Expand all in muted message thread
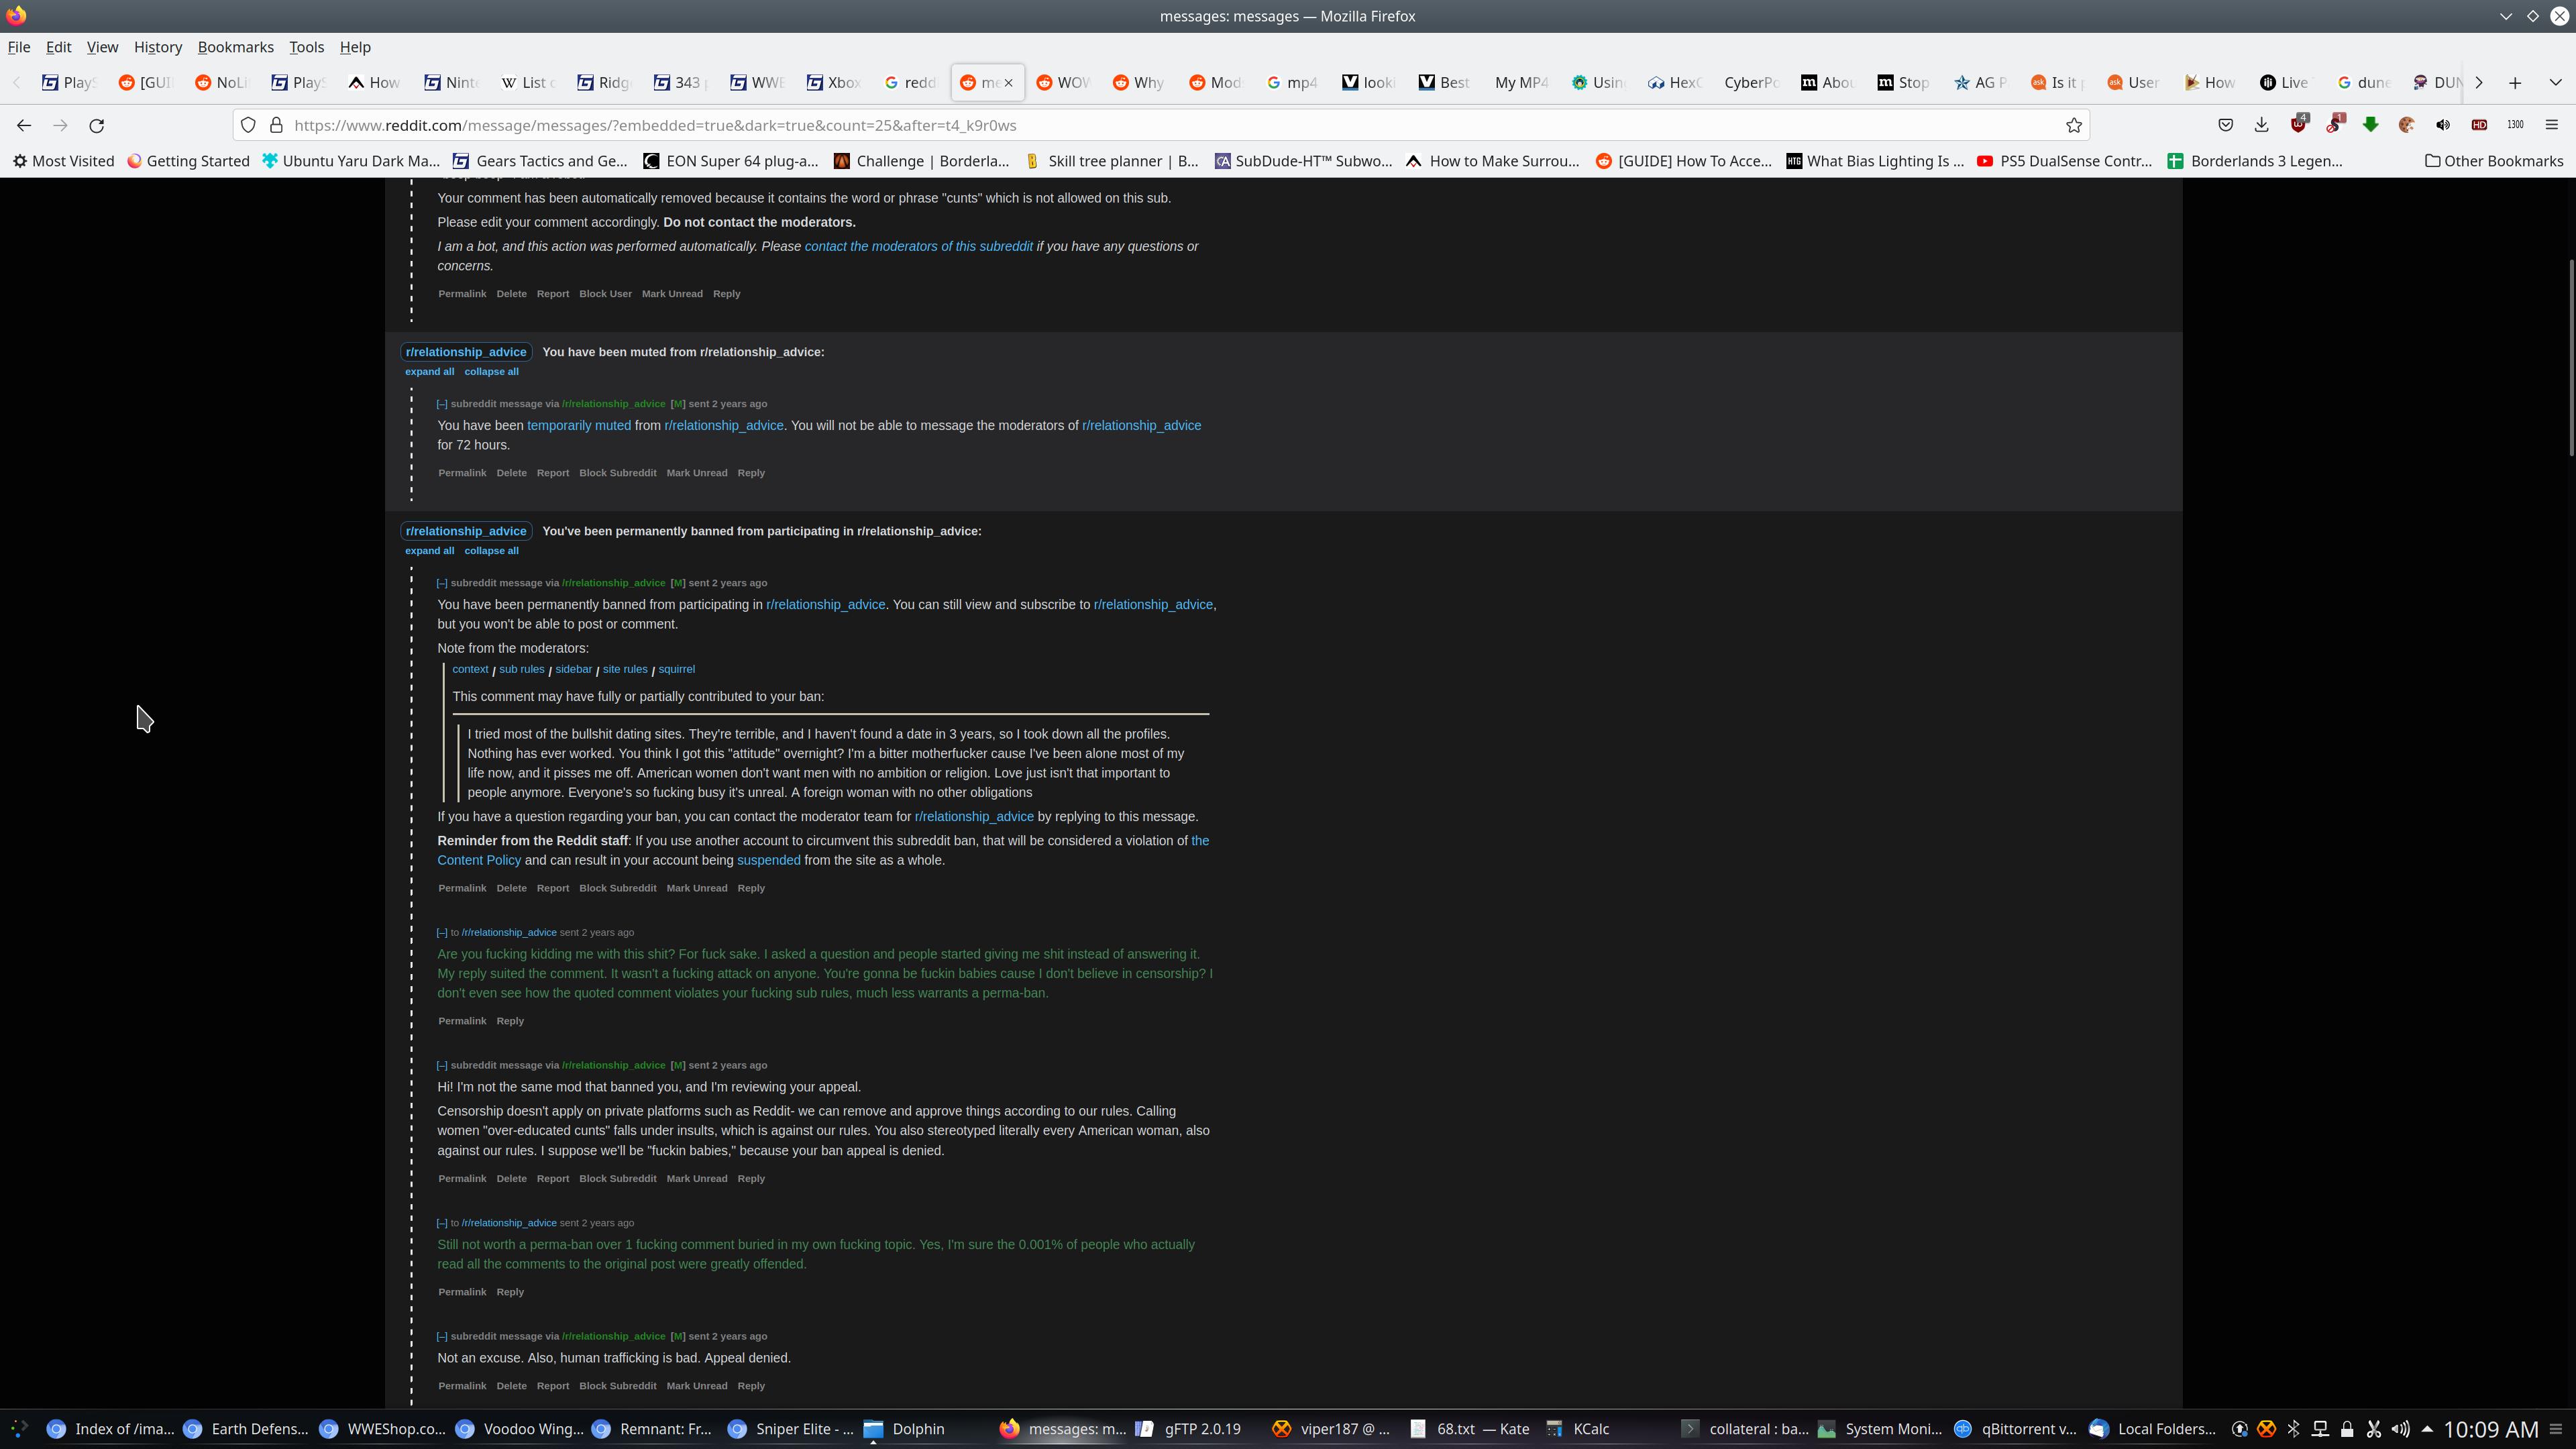2576x1449 pixels. [x=429, y=372]
